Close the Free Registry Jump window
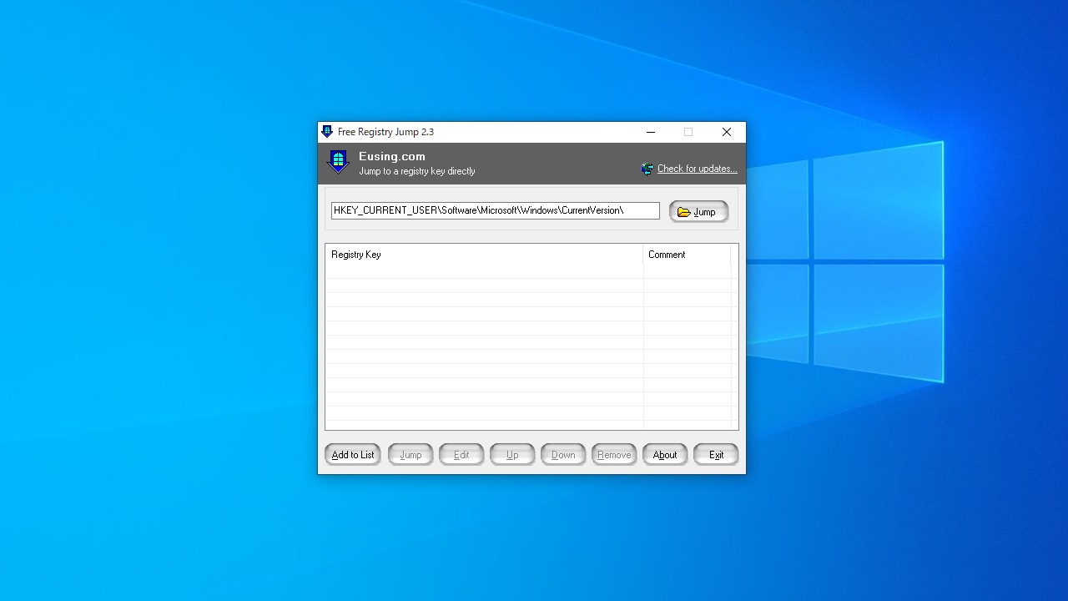The width and height of the screenshot is (1068, 601). [727, 132]
